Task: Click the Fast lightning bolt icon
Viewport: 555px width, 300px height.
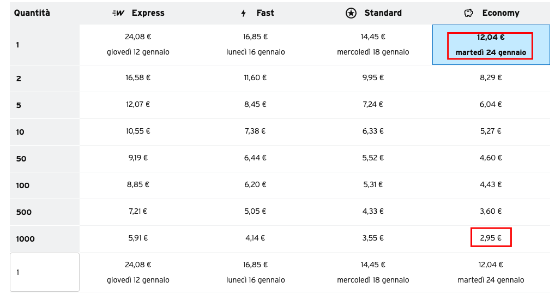Action: point(244,13)
